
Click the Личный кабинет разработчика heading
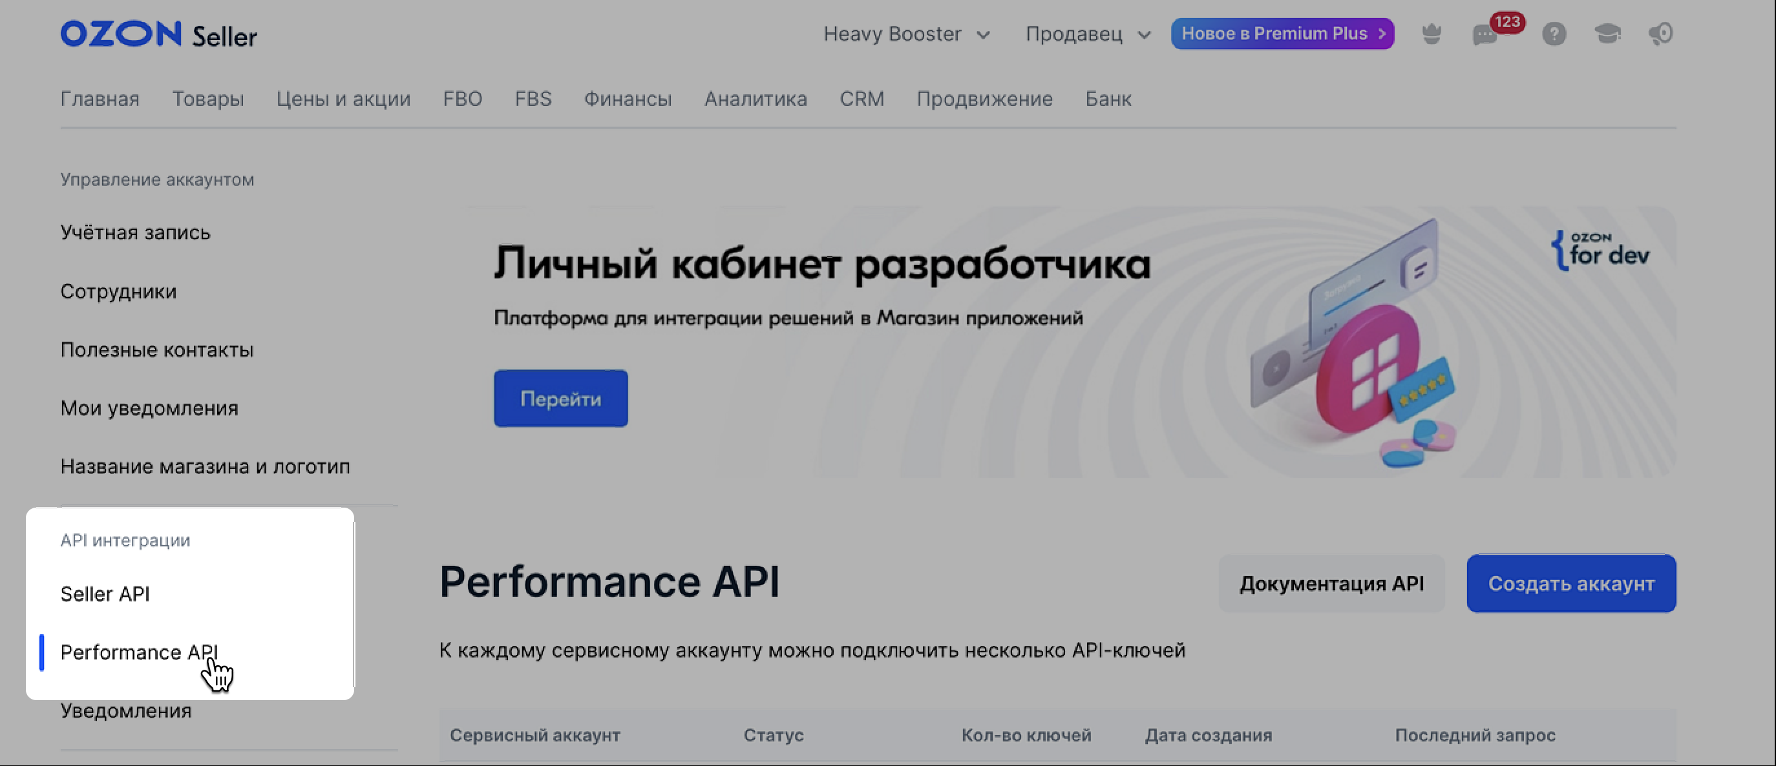click(x=823, y=265)
